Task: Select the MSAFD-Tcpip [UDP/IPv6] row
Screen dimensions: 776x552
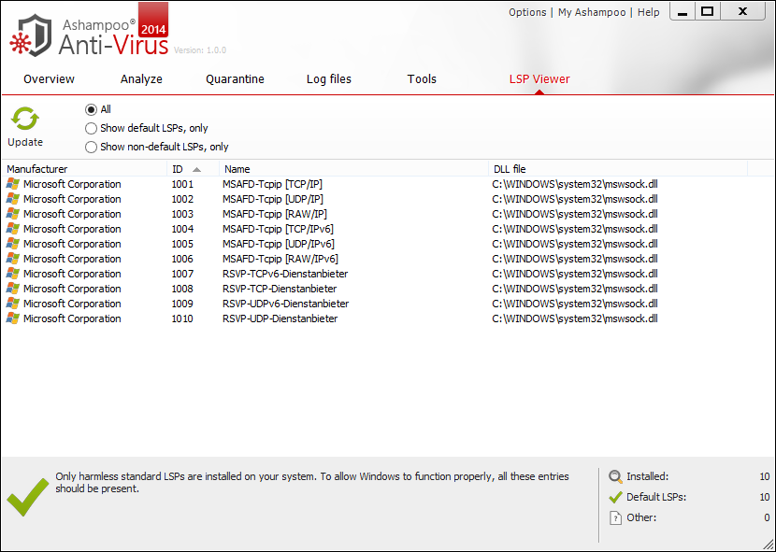Action: [x=280, y=244]
